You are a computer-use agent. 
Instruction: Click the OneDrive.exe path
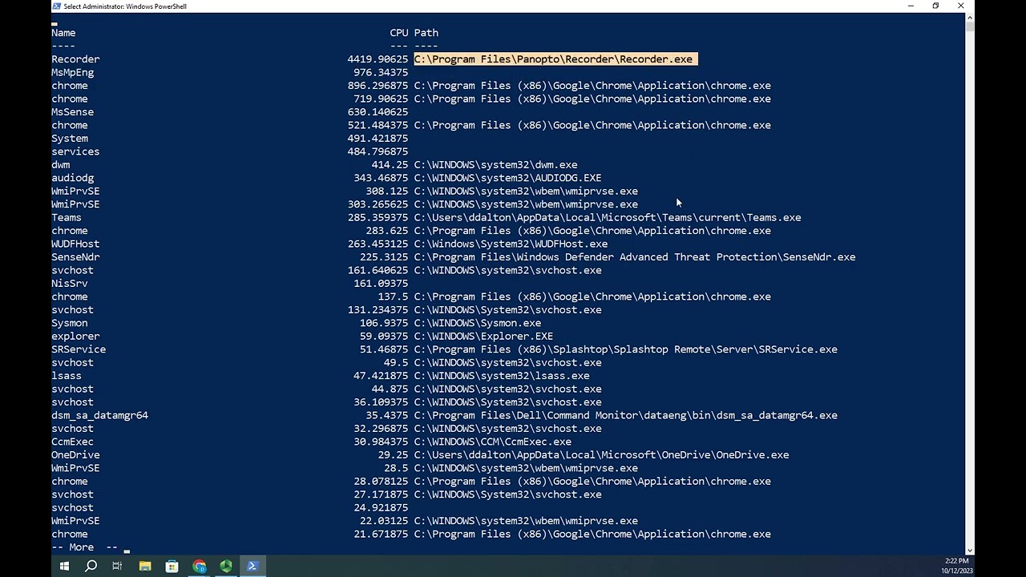coord(601,455)
